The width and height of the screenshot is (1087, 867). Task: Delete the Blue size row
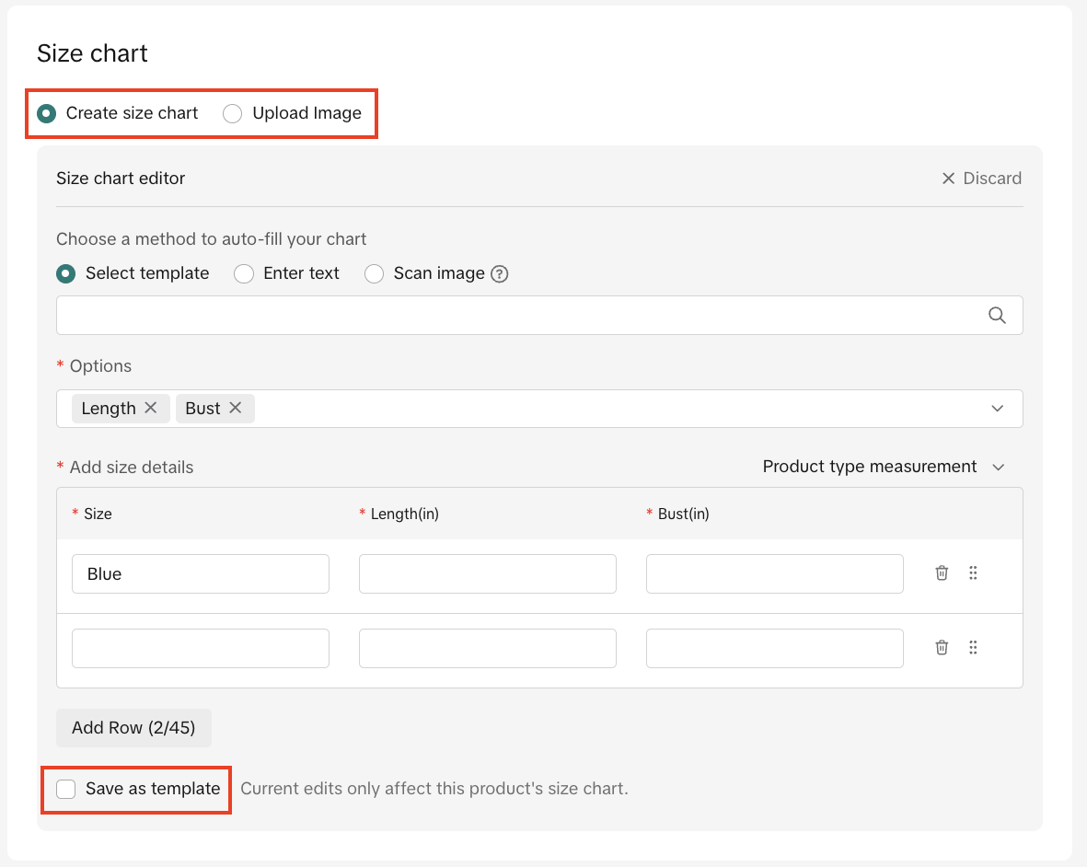(x=942, y=573)
